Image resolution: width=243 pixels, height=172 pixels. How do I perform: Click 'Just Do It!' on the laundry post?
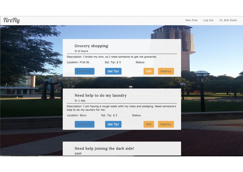pos(85,124)
